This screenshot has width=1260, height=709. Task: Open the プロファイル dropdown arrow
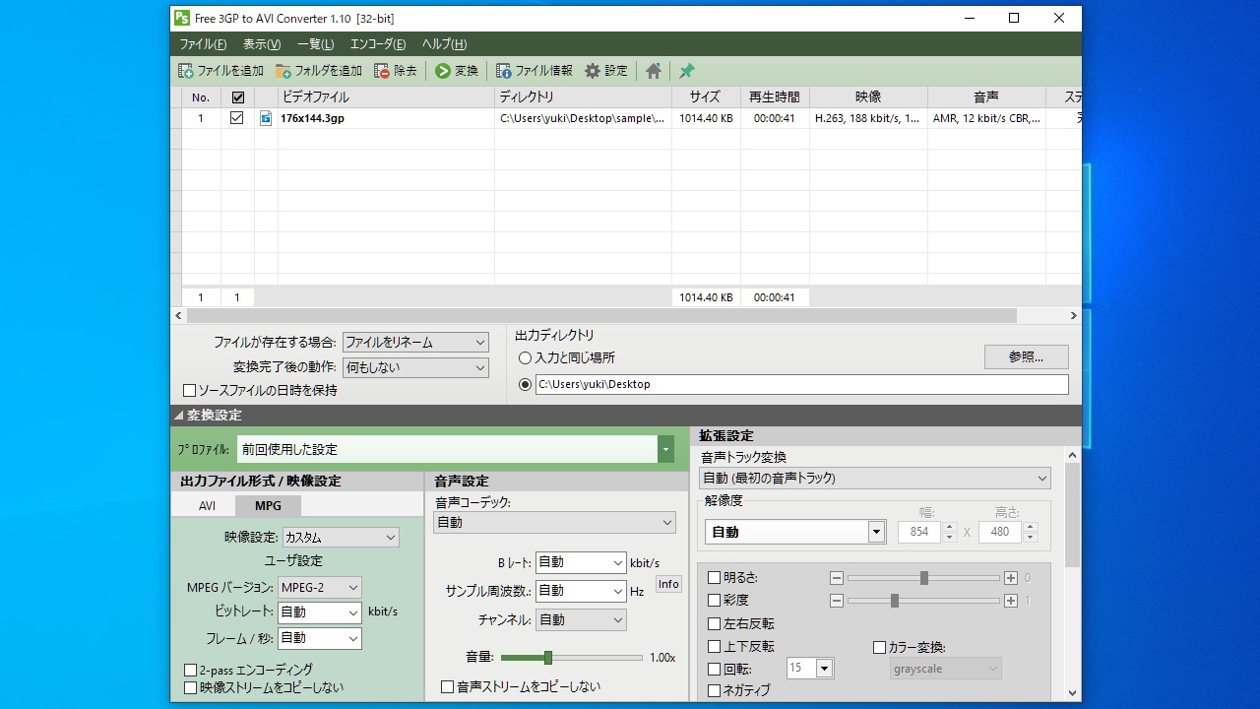point(666,449)
